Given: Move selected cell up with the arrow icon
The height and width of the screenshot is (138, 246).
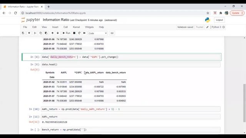Looking at the screenshot, I should click(x=53, y=33).
